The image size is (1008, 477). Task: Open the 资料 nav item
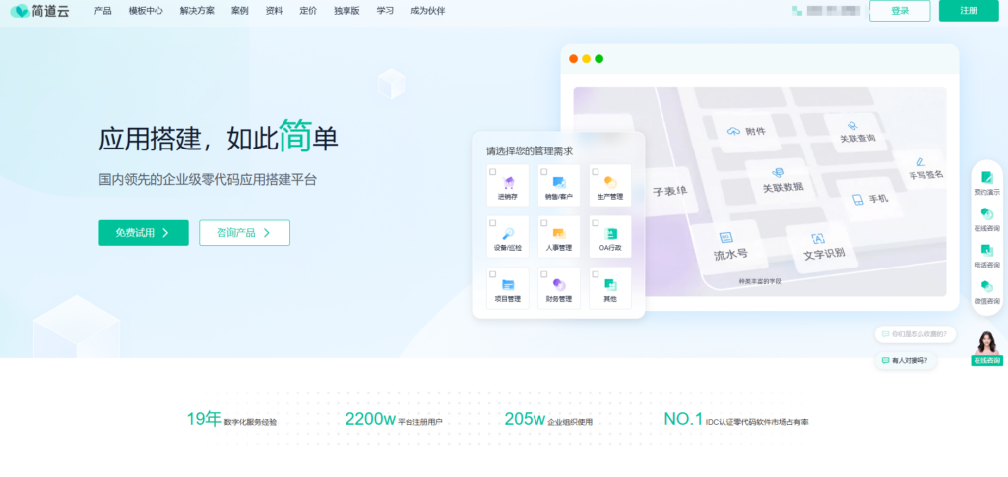click(x=274, y=11)
